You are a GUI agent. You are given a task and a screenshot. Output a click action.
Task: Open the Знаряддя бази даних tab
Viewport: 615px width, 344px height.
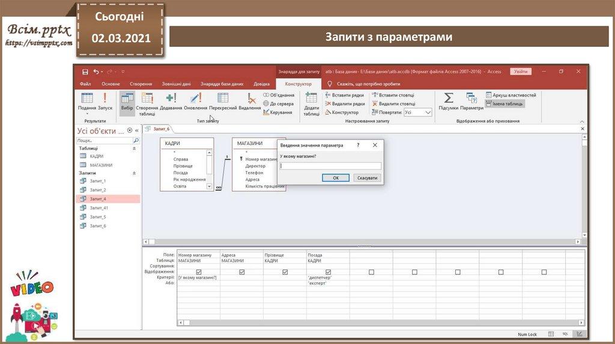tap(222, 84)
